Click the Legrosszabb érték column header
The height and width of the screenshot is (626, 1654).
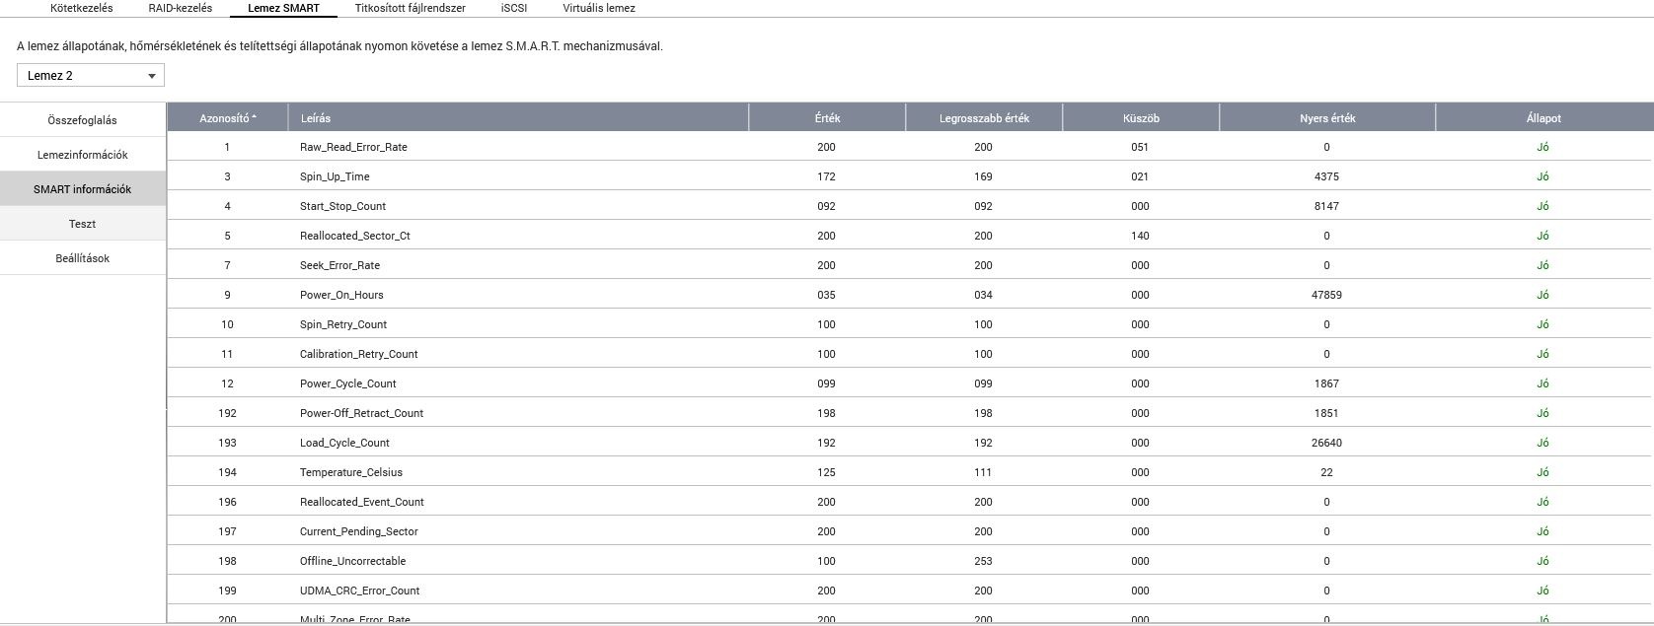(984, 118)
